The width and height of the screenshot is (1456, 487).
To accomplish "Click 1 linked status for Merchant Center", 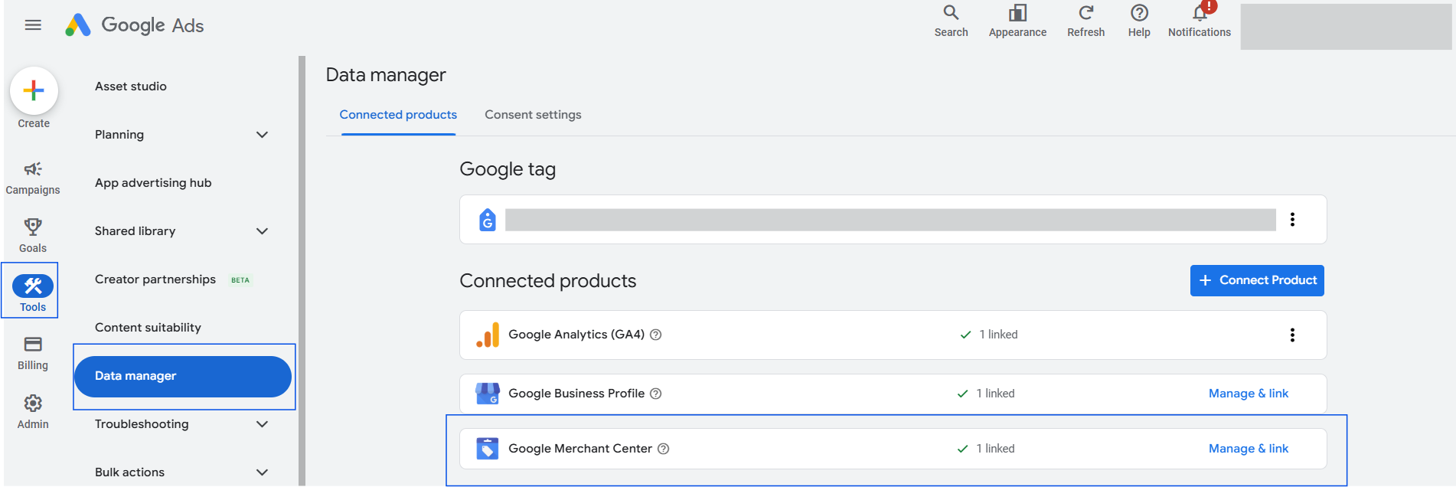I will (986, 449).
